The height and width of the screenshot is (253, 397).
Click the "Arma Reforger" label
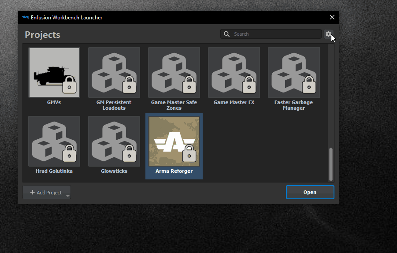(174, 171)
